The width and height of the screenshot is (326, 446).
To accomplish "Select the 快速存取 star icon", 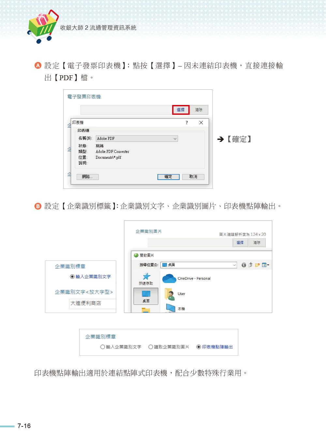I will (146, 276).
